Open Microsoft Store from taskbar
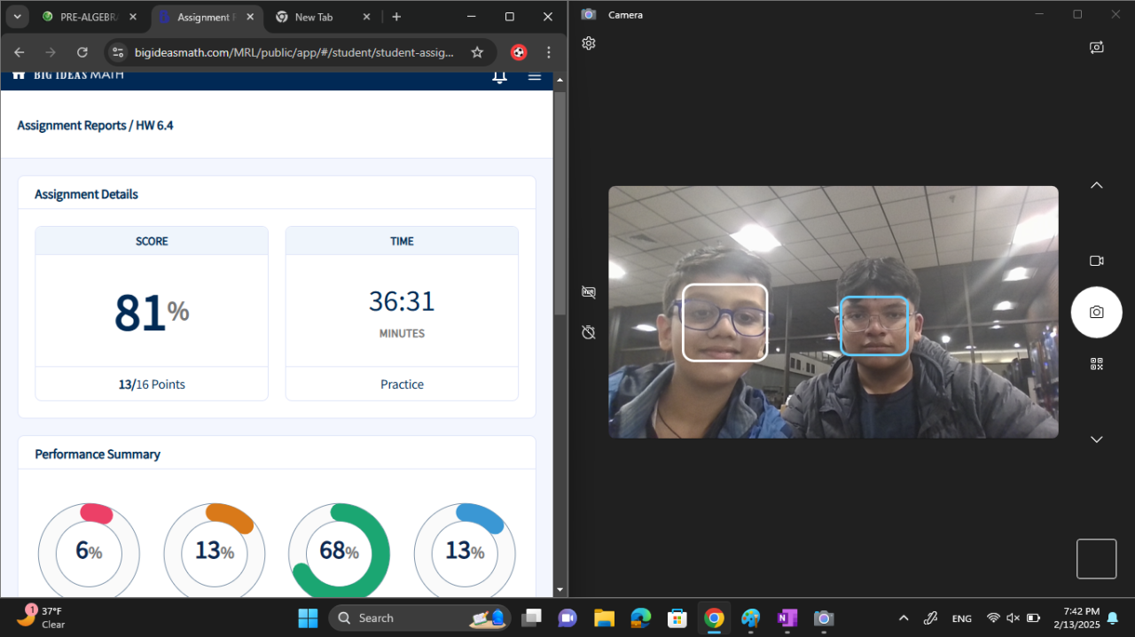Image resolution: width=1135 pixels, height=637 pixels. 677,618
